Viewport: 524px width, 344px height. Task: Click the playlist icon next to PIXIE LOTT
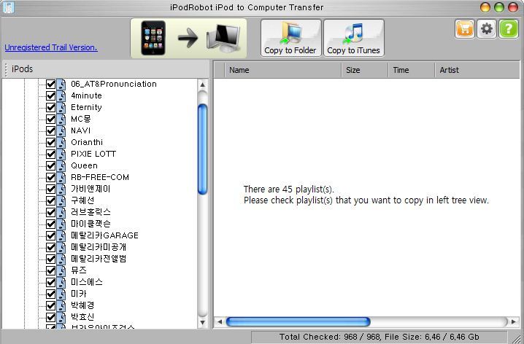61,155
